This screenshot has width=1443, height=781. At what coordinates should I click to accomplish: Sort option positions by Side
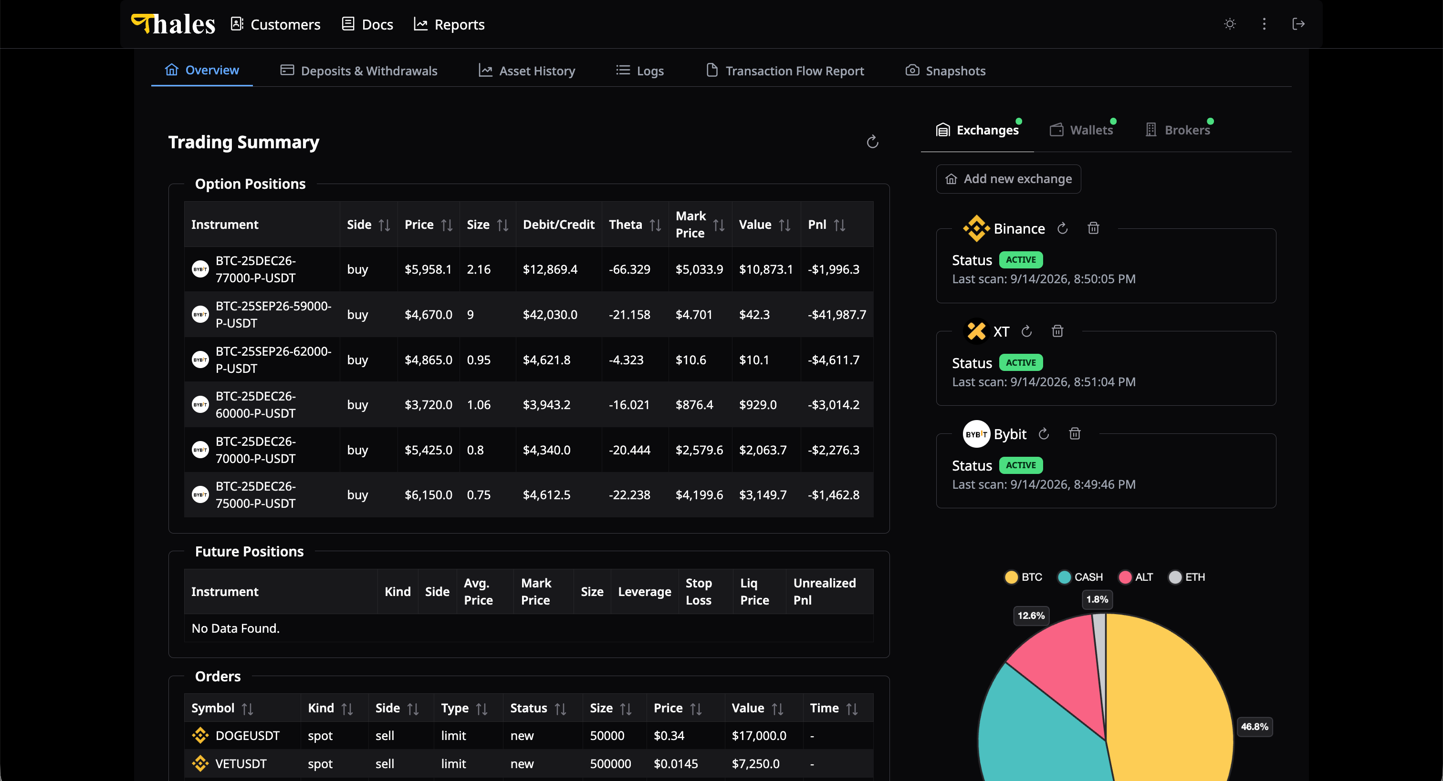pyautogui.click(x=384, y=225)
